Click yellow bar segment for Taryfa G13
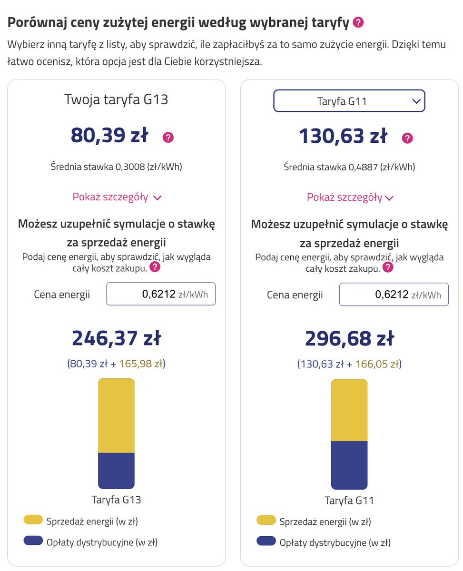The image size is (463, 571). 116,415
